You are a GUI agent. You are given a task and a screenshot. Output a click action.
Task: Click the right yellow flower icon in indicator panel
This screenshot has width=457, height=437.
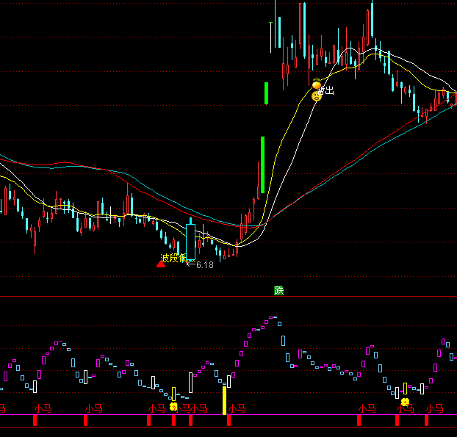point(405,402)
